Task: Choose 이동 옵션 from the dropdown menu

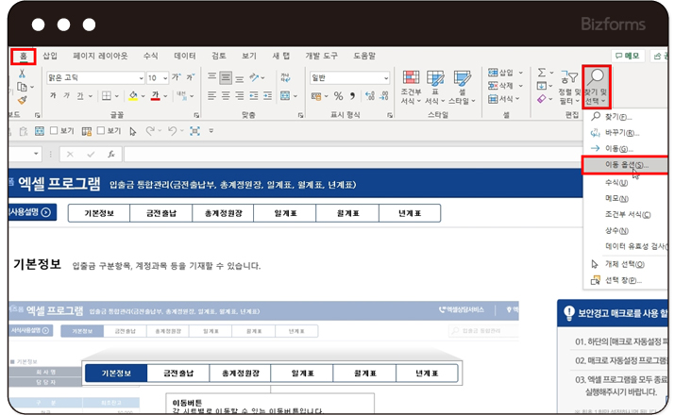Action: (x=630, y=164)
